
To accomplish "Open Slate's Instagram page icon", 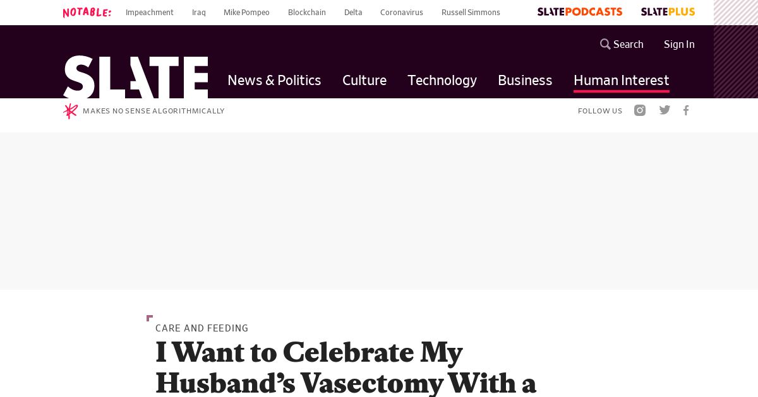I will (x=640, y=110).
